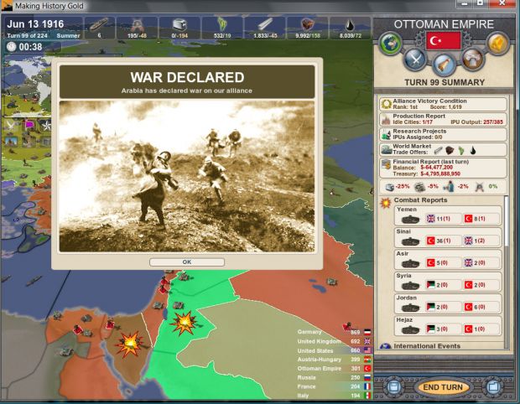Click the clock icon next to 00:38
The image size is (520, 404).
pos(11,47)
